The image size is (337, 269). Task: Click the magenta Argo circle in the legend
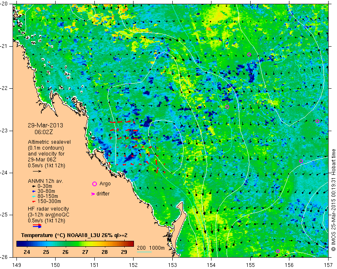tap(94, 184)
